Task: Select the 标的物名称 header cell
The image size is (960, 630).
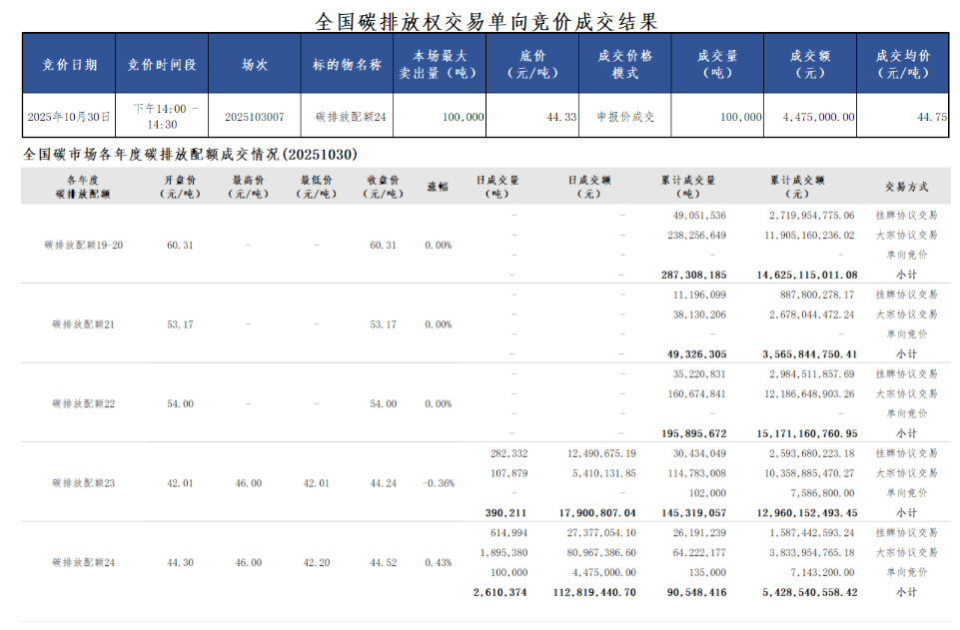Action: pyautogui.click(x=347, y=64)
